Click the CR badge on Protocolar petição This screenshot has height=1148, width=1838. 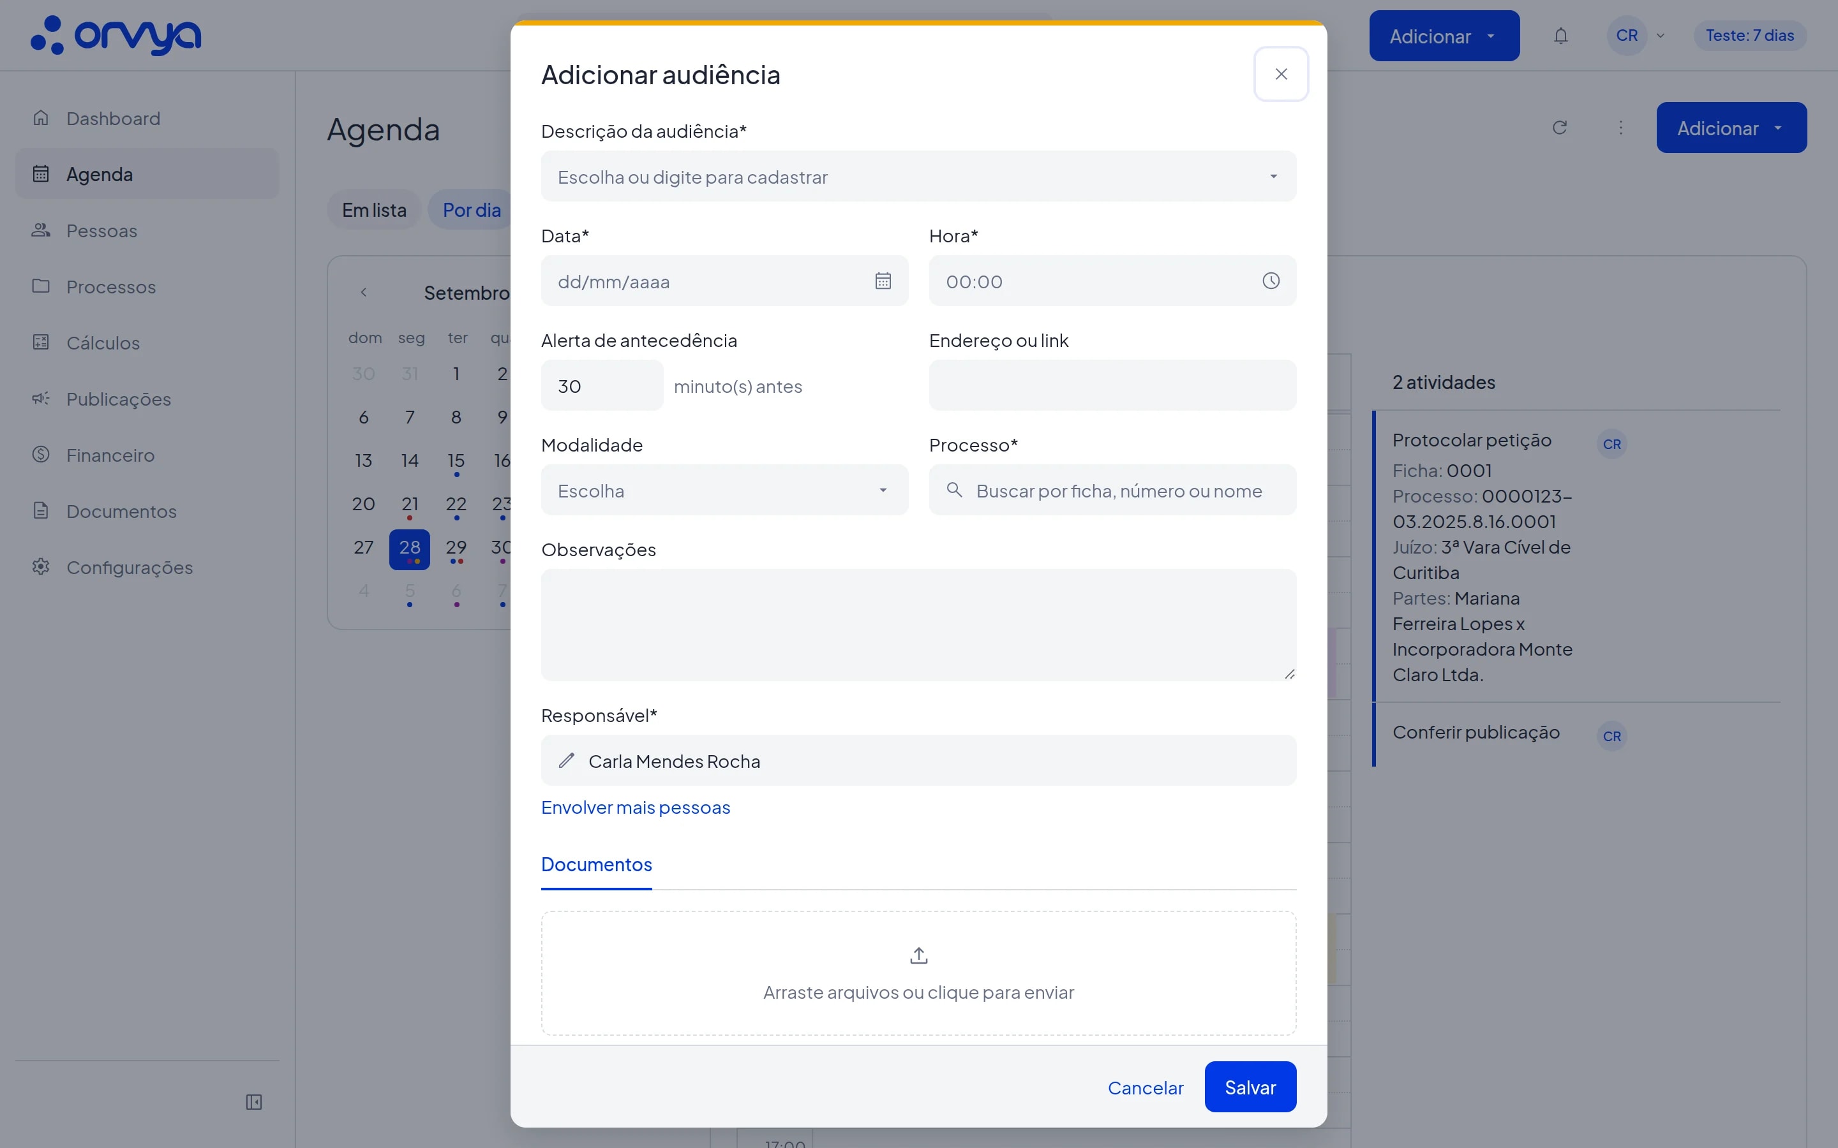click(x=1611, y=444)
